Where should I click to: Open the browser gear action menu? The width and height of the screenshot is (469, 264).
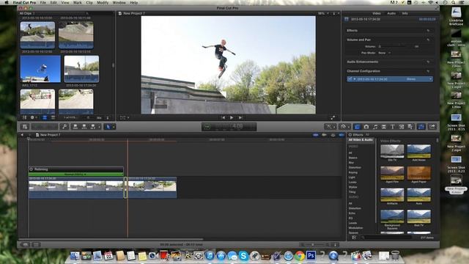coord(33,117)
